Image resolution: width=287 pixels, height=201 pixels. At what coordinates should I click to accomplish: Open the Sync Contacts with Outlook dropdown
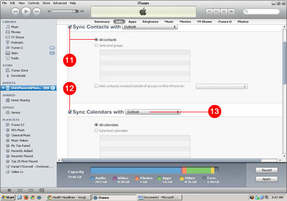coord(150,27)
